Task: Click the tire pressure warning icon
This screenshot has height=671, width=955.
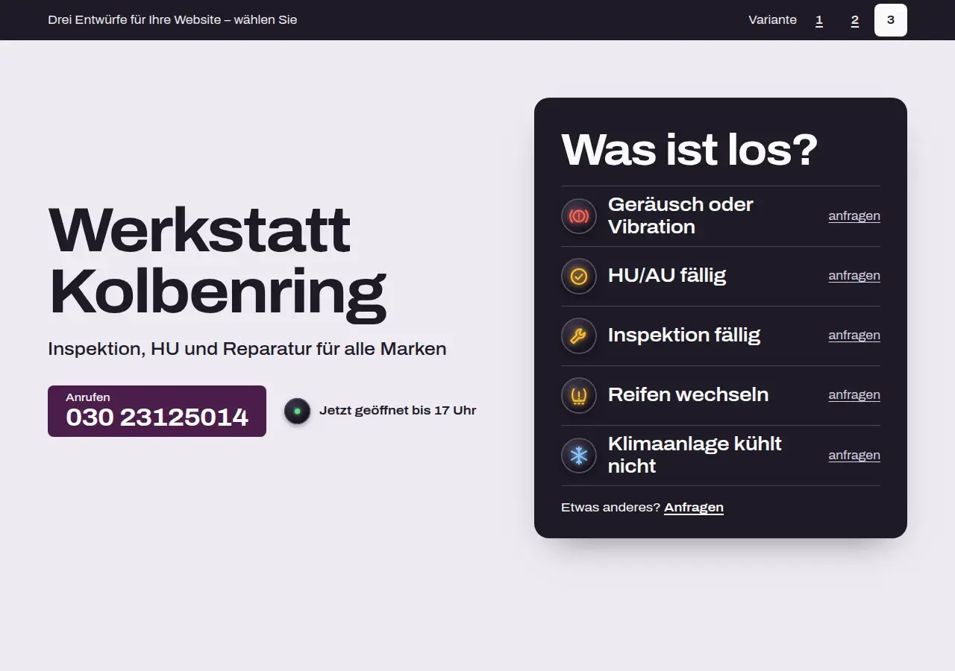Action: point(579,395)
